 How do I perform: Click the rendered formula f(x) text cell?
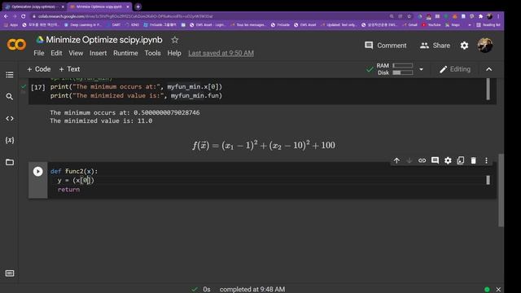pyautogui.click(x=264, y=145)
